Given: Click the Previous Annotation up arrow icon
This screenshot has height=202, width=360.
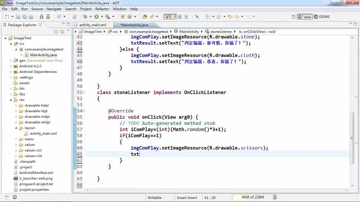Looking at the screenshot, I should pyautogui.click(x=218, y=17).
